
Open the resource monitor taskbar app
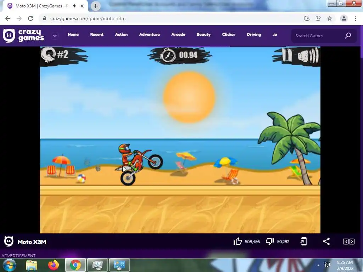(97, 265)
